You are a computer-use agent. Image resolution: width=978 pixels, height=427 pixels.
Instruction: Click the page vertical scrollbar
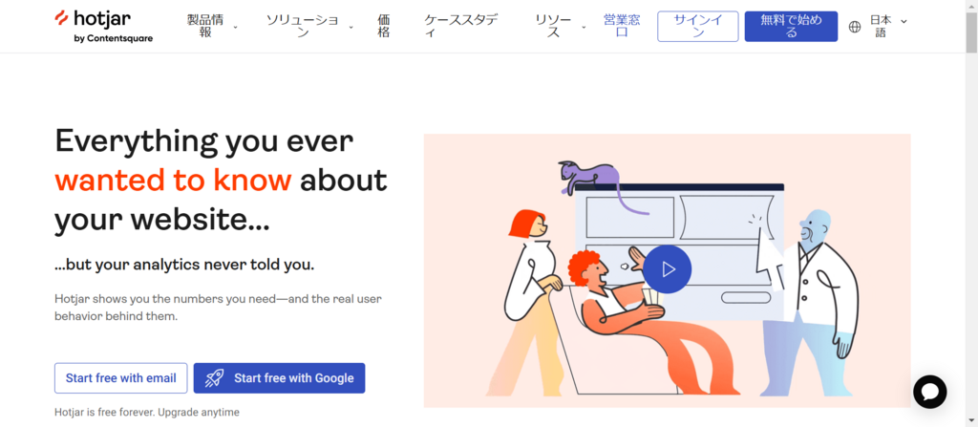(x=971, y=214)
